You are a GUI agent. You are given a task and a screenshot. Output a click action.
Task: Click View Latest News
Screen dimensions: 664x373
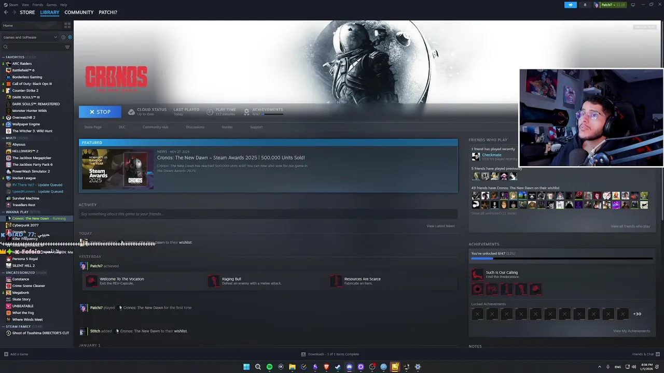click(440, 226)
